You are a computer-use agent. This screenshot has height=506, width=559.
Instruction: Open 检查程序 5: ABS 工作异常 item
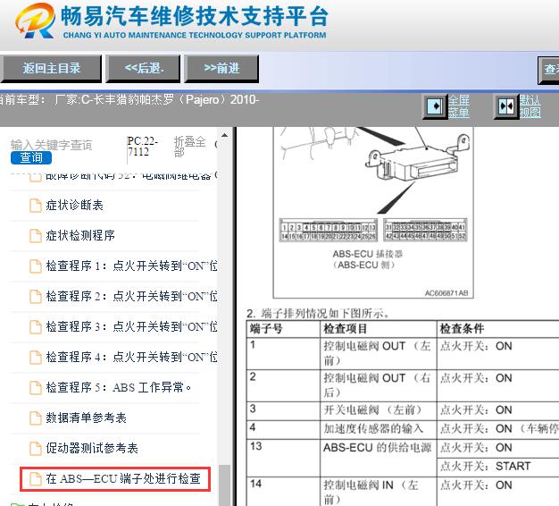click(x=119, y=387)
